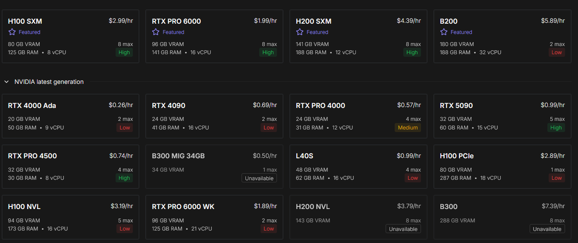
Task: Select the RTX PRO 4500 card title
Action: 32,156
